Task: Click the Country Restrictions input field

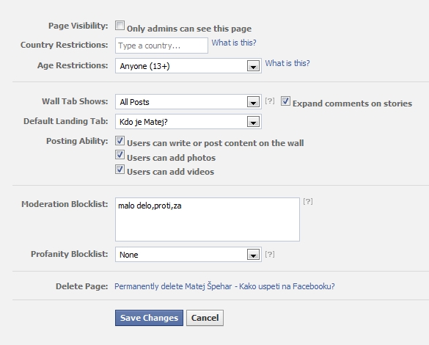Action: pos(161,46)
